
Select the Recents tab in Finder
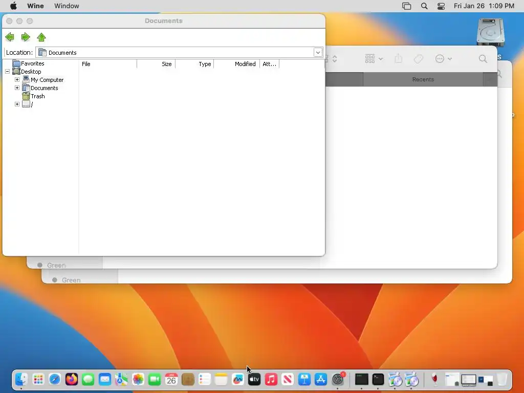pyautogui.click(x=423, y=79)
